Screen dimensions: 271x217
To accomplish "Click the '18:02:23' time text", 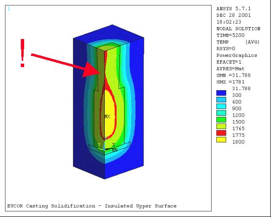I will (x=229, y=22).
